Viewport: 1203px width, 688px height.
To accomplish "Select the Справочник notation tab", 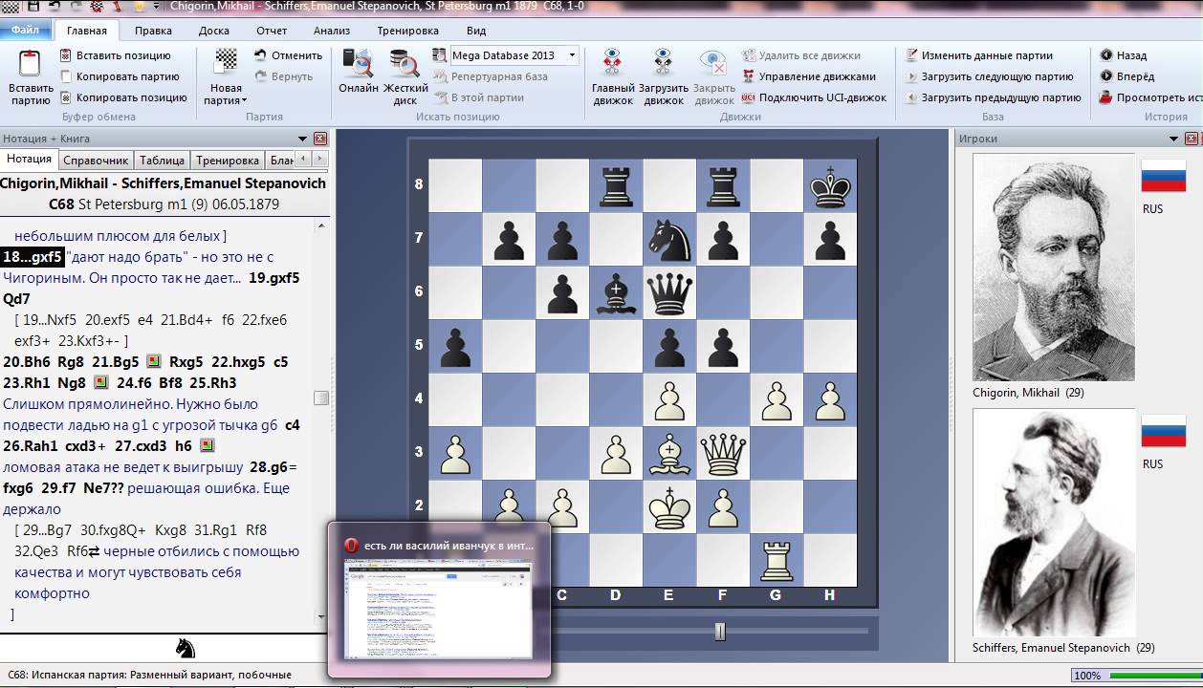I will 95,160.
